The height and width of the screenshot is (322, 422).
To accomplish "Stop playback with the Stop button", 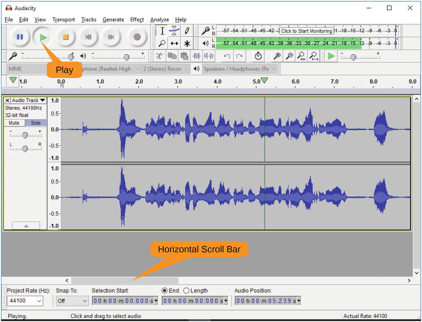I will (65, 37).
